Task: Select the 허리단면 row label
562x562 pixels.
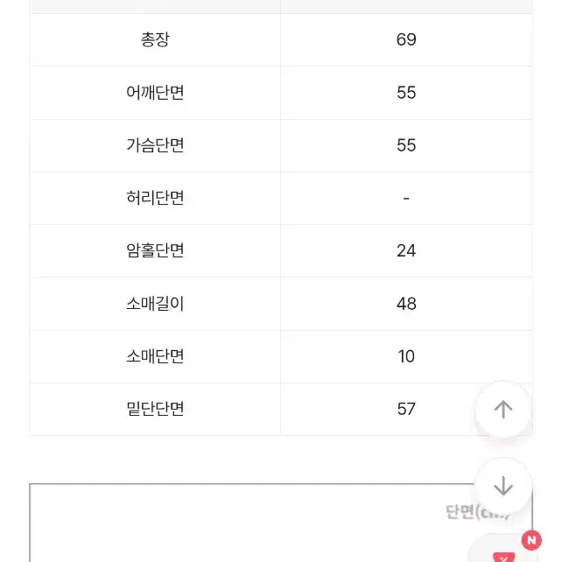Action: (155, 198)
